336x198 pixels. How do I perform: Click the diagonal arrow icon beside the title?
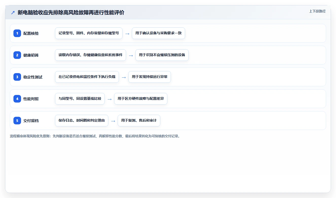[13, 12]
